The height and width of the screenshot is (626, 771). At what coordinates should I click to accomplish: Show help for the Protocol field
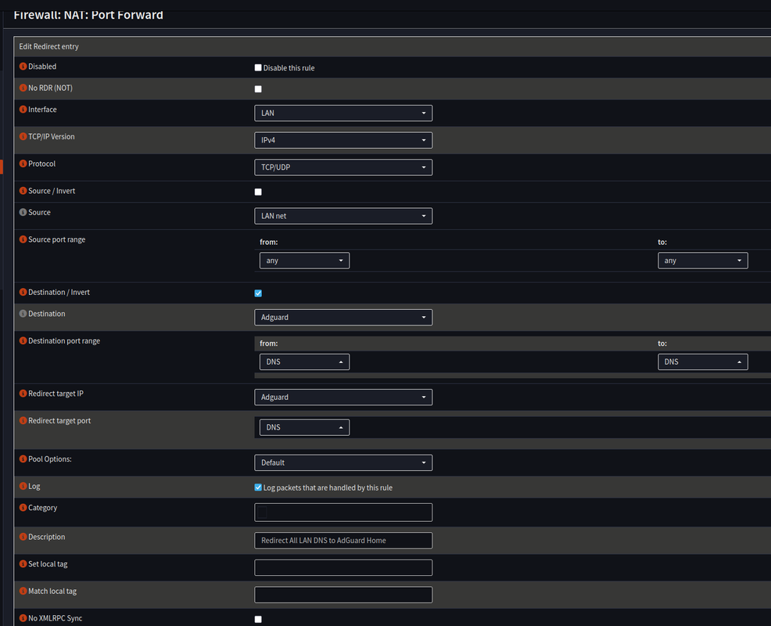tap(23, 164)
